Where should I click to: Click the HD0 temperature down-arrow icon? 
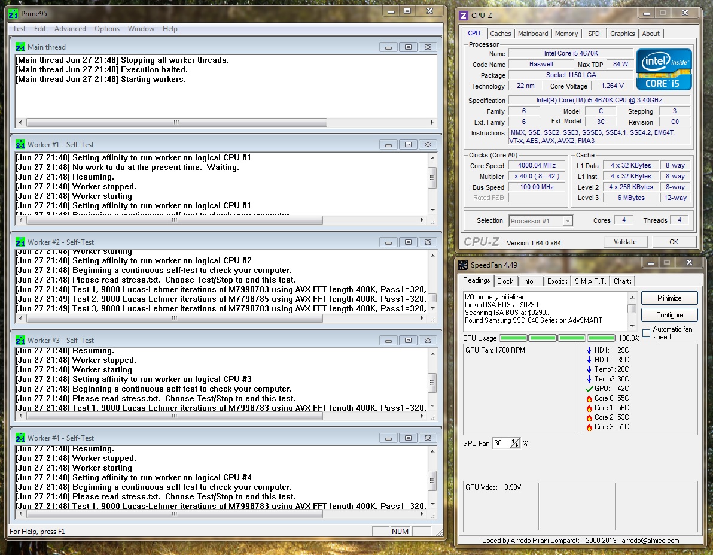tap(589, 360)
